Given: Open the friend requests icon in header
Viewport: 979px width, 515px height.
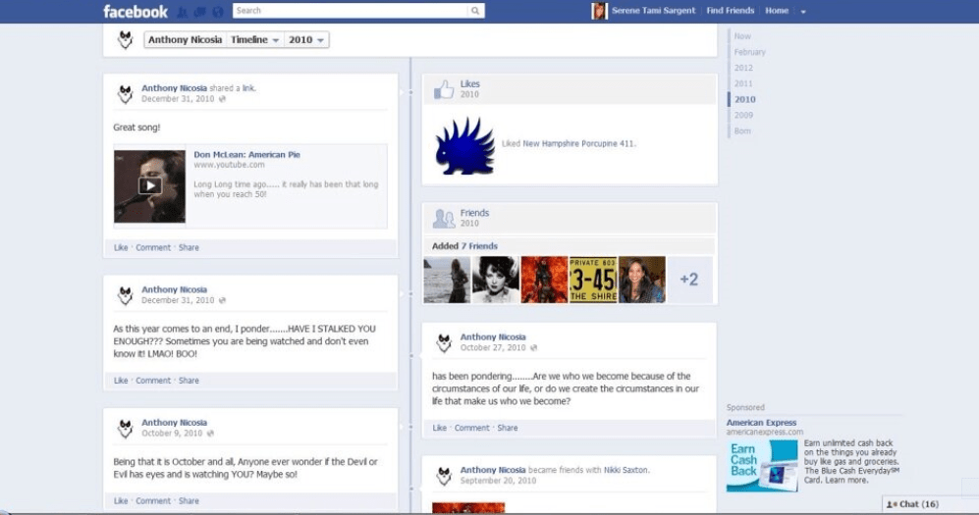Looking at the screenshot, I should (x=184, y=12).
